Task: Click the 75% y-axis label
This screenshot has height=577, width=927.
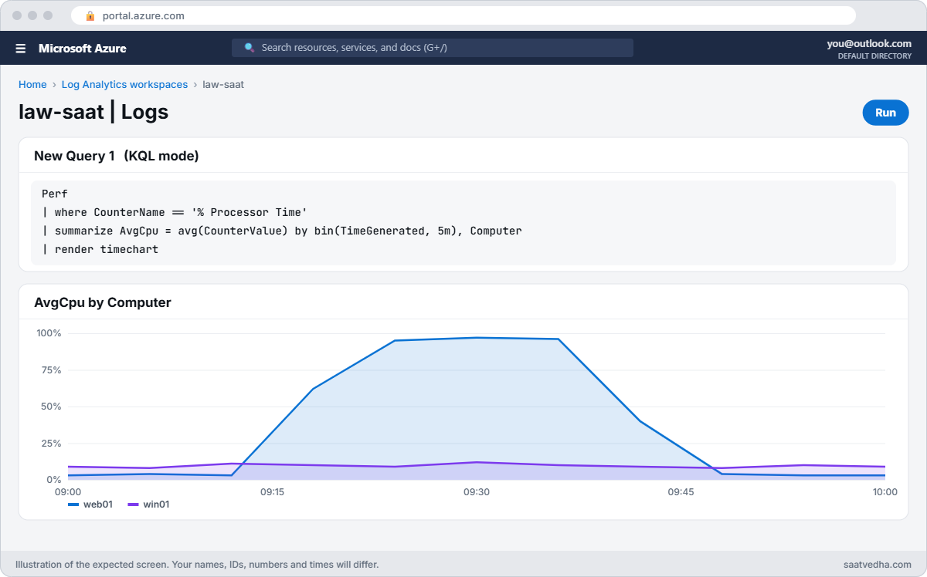Action: (51, 370)
